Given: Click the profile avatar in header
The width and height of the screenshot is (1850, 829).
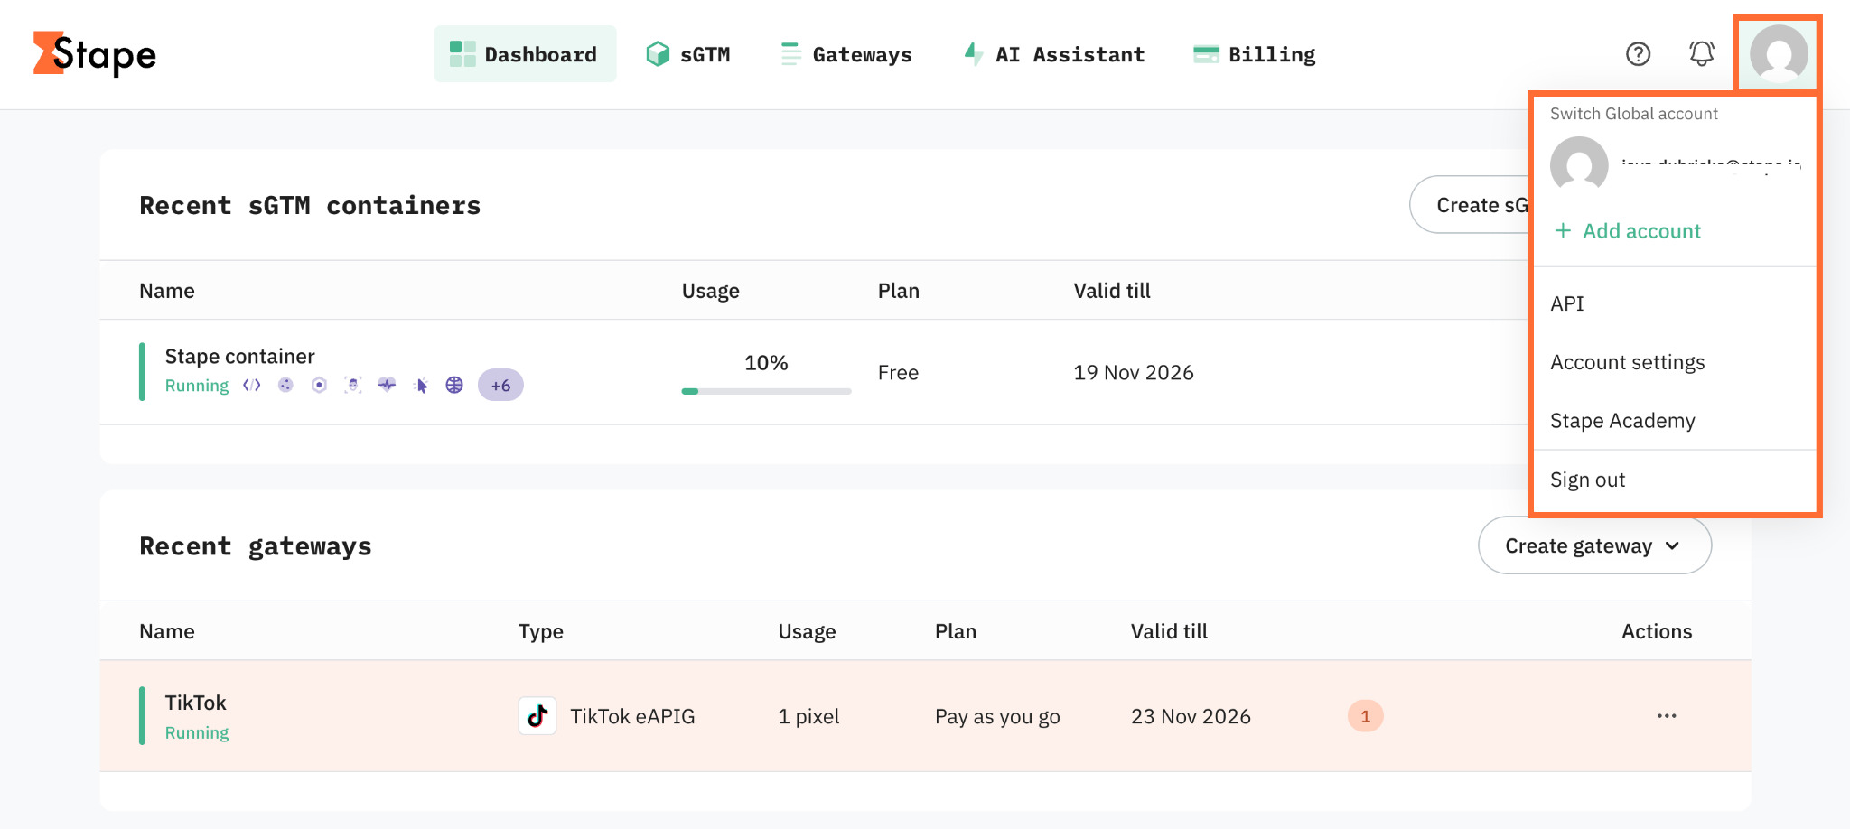Looking at the screenshot, I should coord(1778,54).
